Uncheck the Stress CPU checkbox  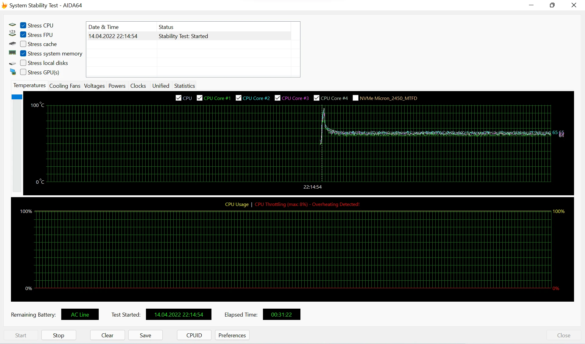[23, 25]
